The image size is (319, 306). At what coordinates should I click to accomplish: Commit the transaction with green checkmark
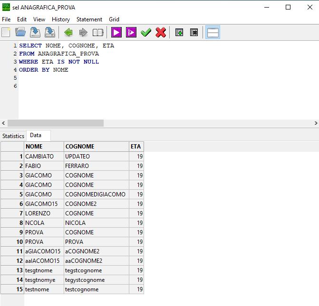pos(146,32)
